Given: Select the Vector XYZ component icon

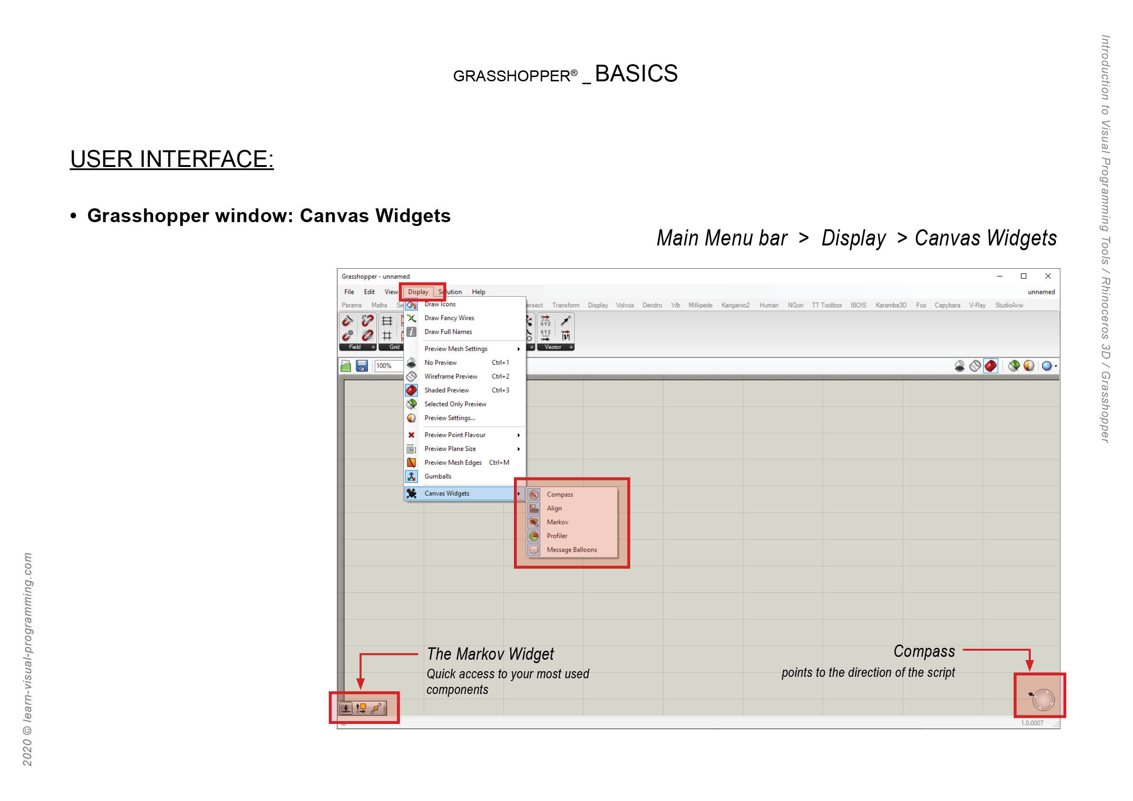Looking at the screenshot, I should click(545, 322).
